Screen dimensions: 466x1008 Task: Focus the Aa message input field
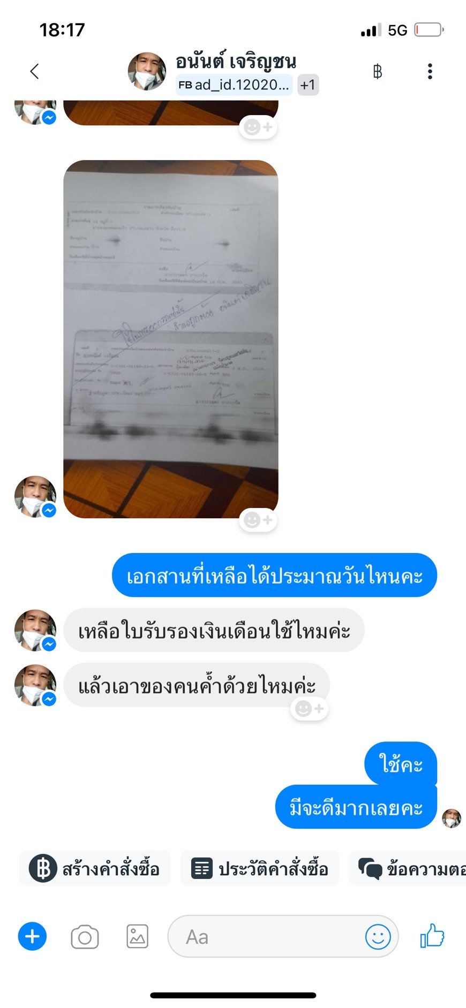(x=283, y=936)
